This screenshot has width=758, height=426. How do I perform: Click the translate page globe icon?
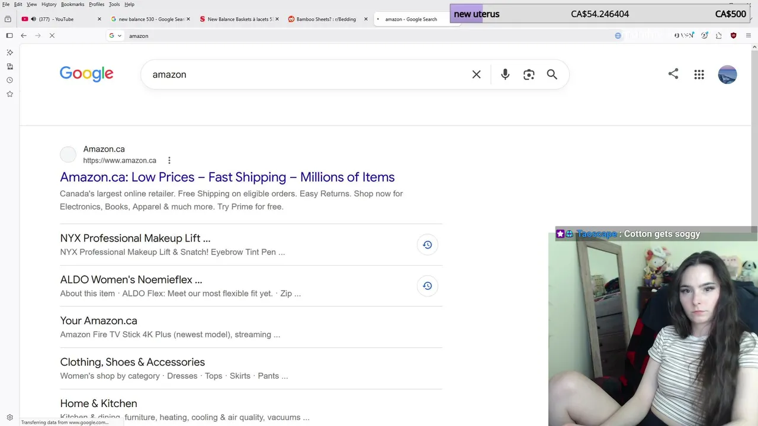[x=618, y=35]
